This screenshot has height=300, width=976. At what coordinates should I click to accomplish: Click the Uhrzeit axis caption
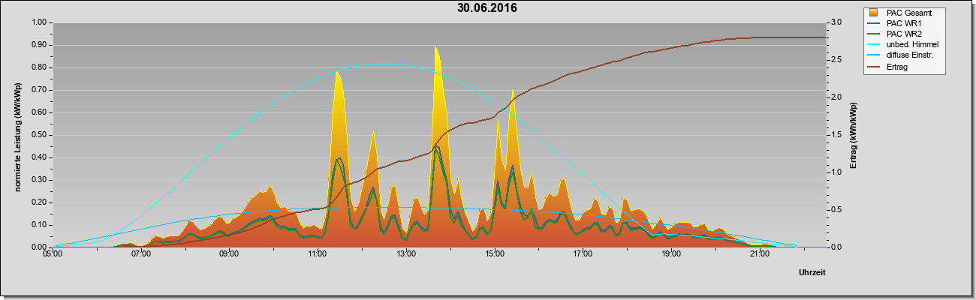click(x=812, y=273)
